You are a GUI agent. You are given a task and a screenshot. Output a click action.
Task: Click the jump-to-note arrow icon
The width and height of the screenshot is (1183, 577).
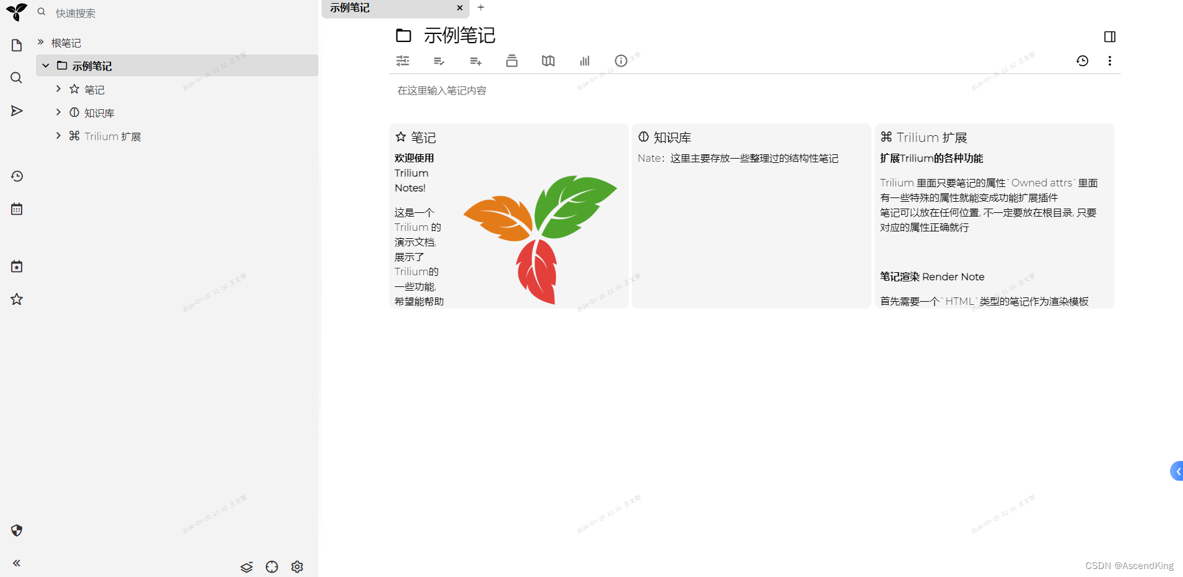[x=17, y=110]
